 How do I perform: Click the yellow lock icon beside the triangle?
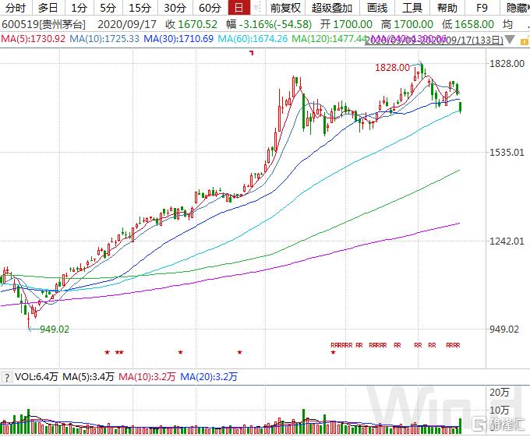pos(525,41)
